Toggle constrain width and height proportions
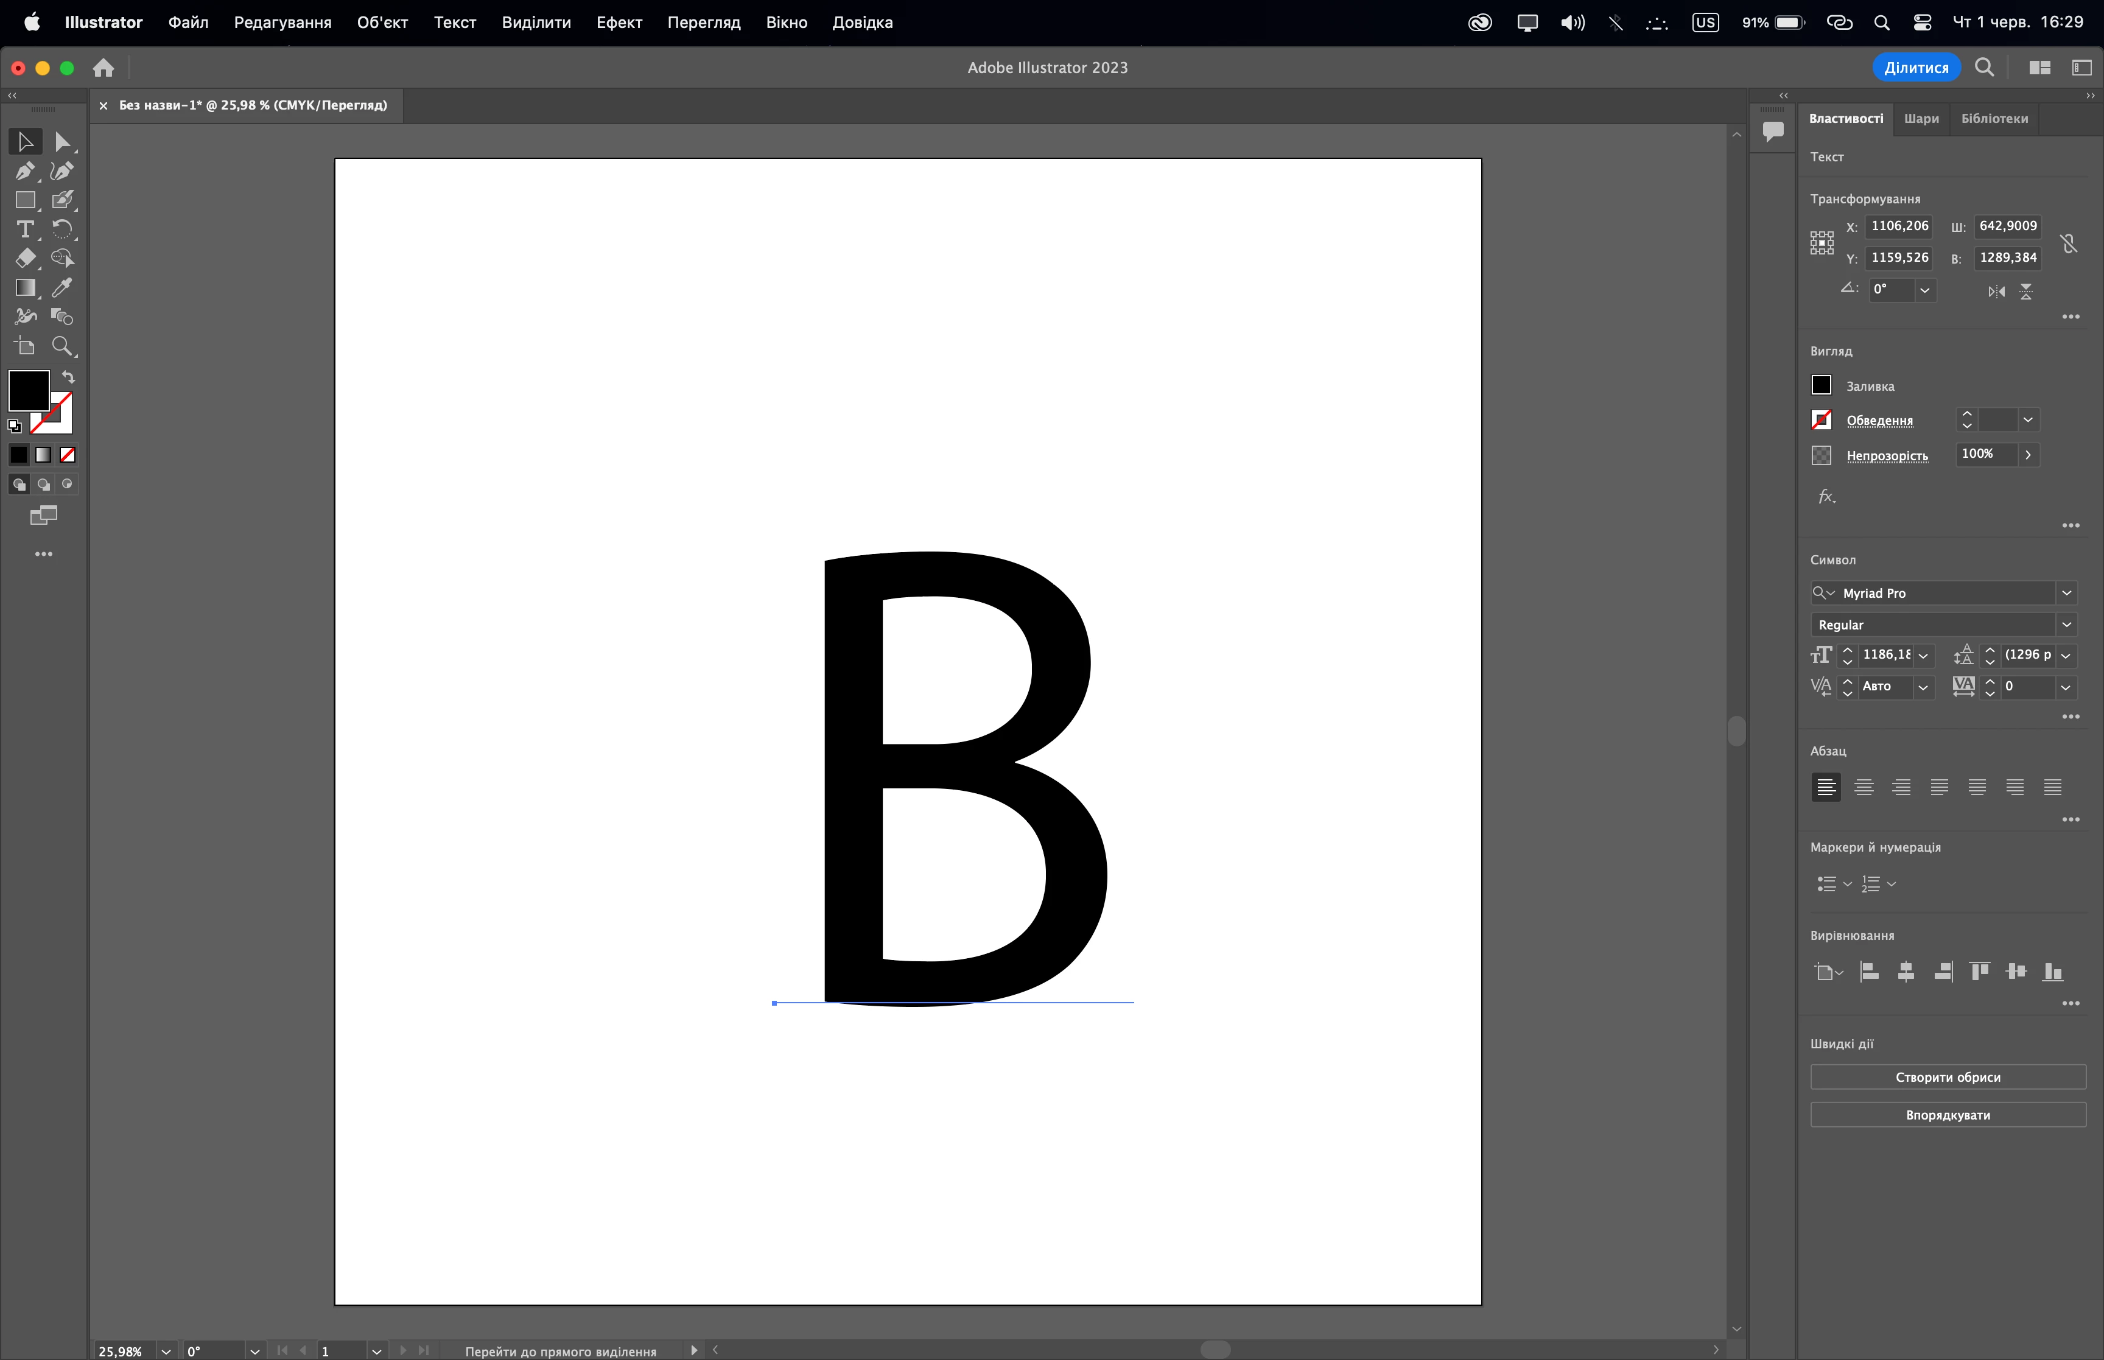2104x1360 pixels. (x=2069, y=243)
